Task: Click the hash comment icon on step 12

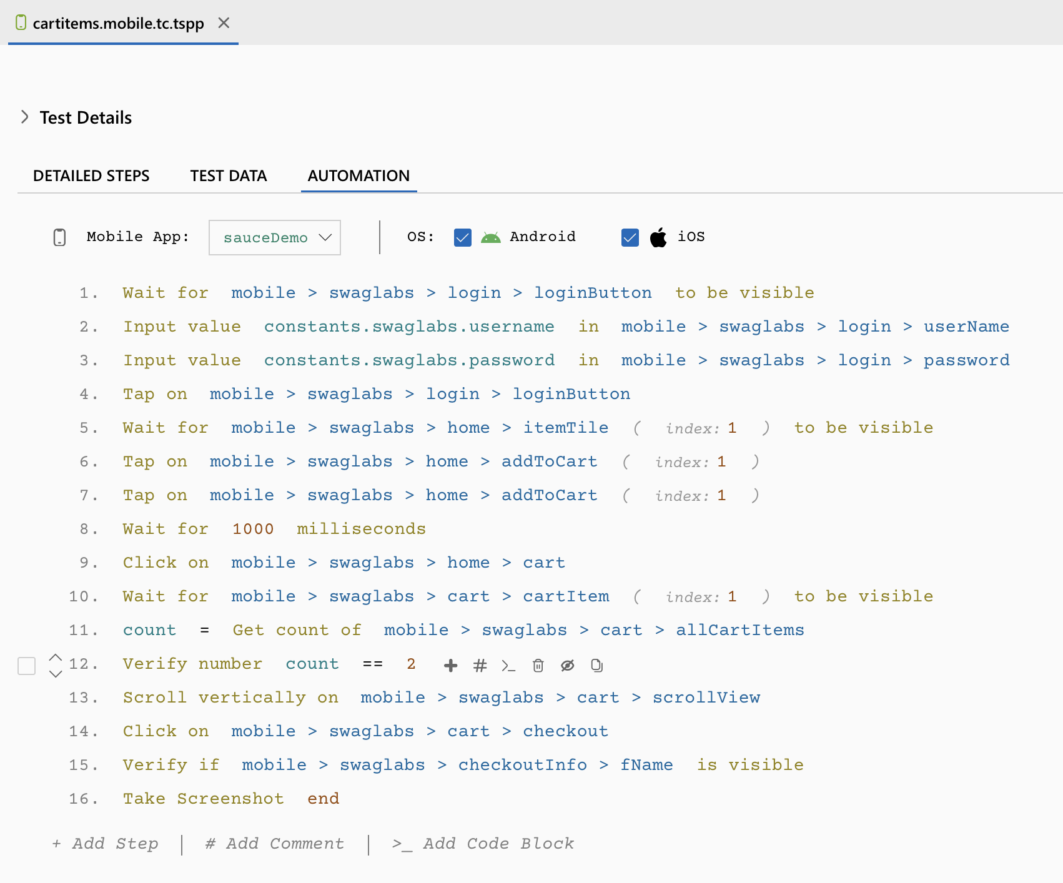Action: coord(480,666)
